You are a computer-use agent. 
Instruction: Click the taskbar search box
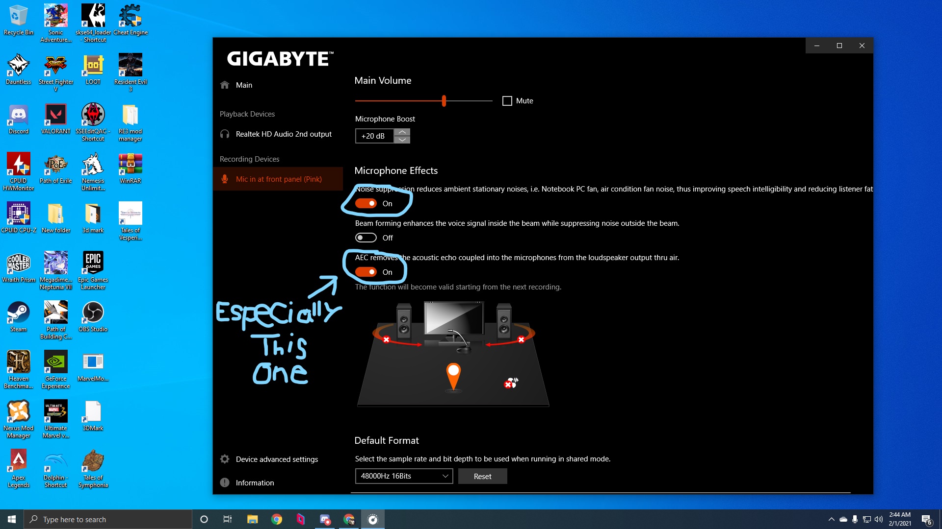click(108, 519)
